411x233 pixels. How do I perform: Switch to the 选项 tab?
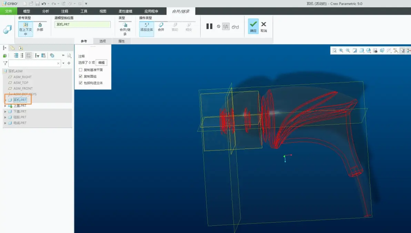point(102,41)
